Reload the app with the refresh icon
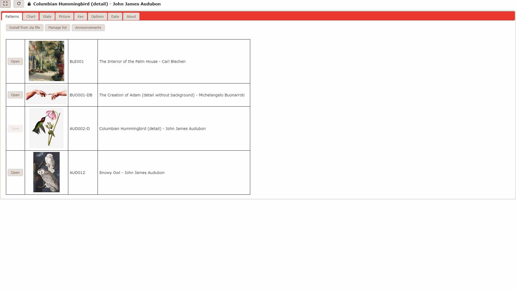Viewport: 516px width, 290px height. click(19, 4)
